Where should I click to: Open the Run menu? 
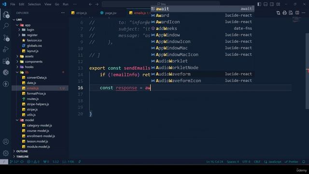[x=66, y=4]
